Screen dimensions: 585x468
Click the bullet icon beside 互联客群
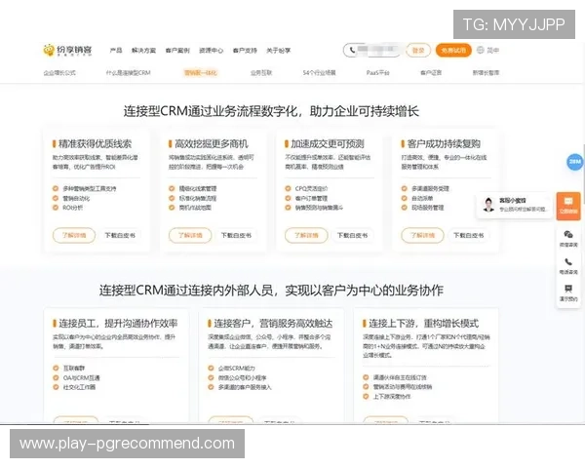pyautogui.click(x=56, y=368)
